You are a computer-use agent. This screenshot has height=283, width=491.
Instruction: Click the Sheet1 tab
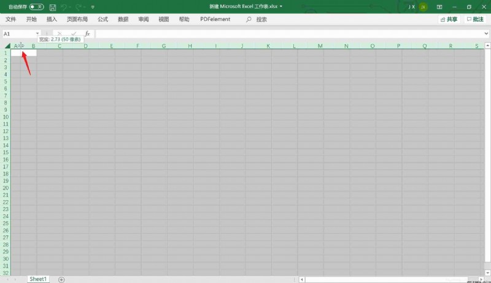pyautogui.click(x=38, y=279)
